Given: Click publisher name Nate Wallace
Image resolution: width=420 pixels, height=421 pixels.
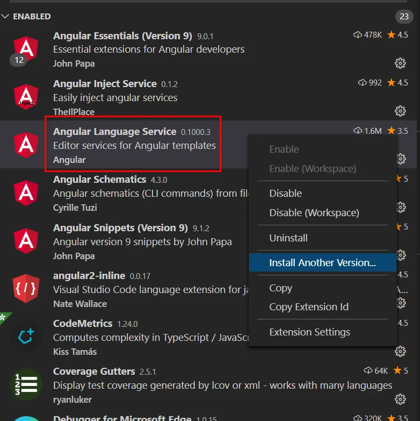Looking at the screenshot, I should pyautogui.click(x=80, y=304).
